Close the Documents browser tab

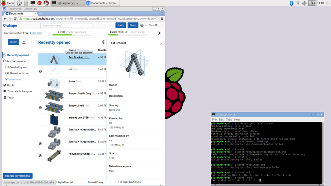click(x=35, y=14)
